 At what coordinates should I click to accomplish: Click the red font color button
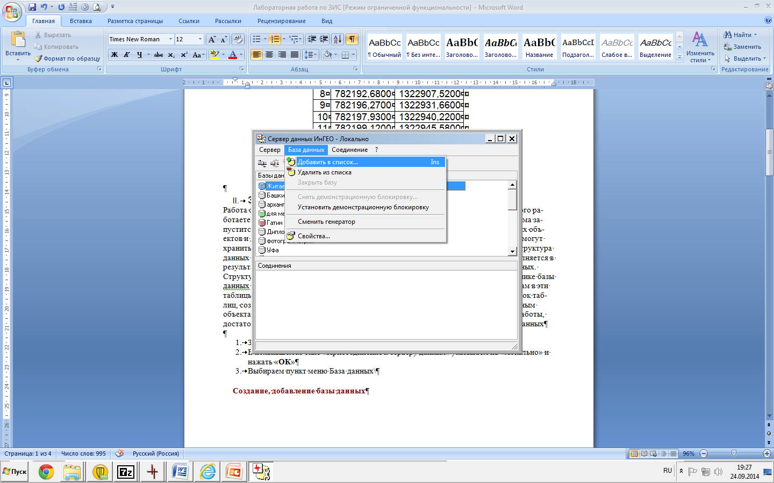point(233,55)
